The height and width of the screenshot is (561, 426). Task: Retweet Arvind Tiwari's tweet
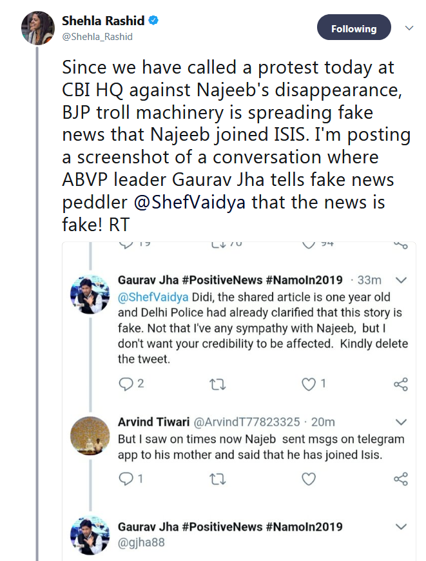[218, 479]
